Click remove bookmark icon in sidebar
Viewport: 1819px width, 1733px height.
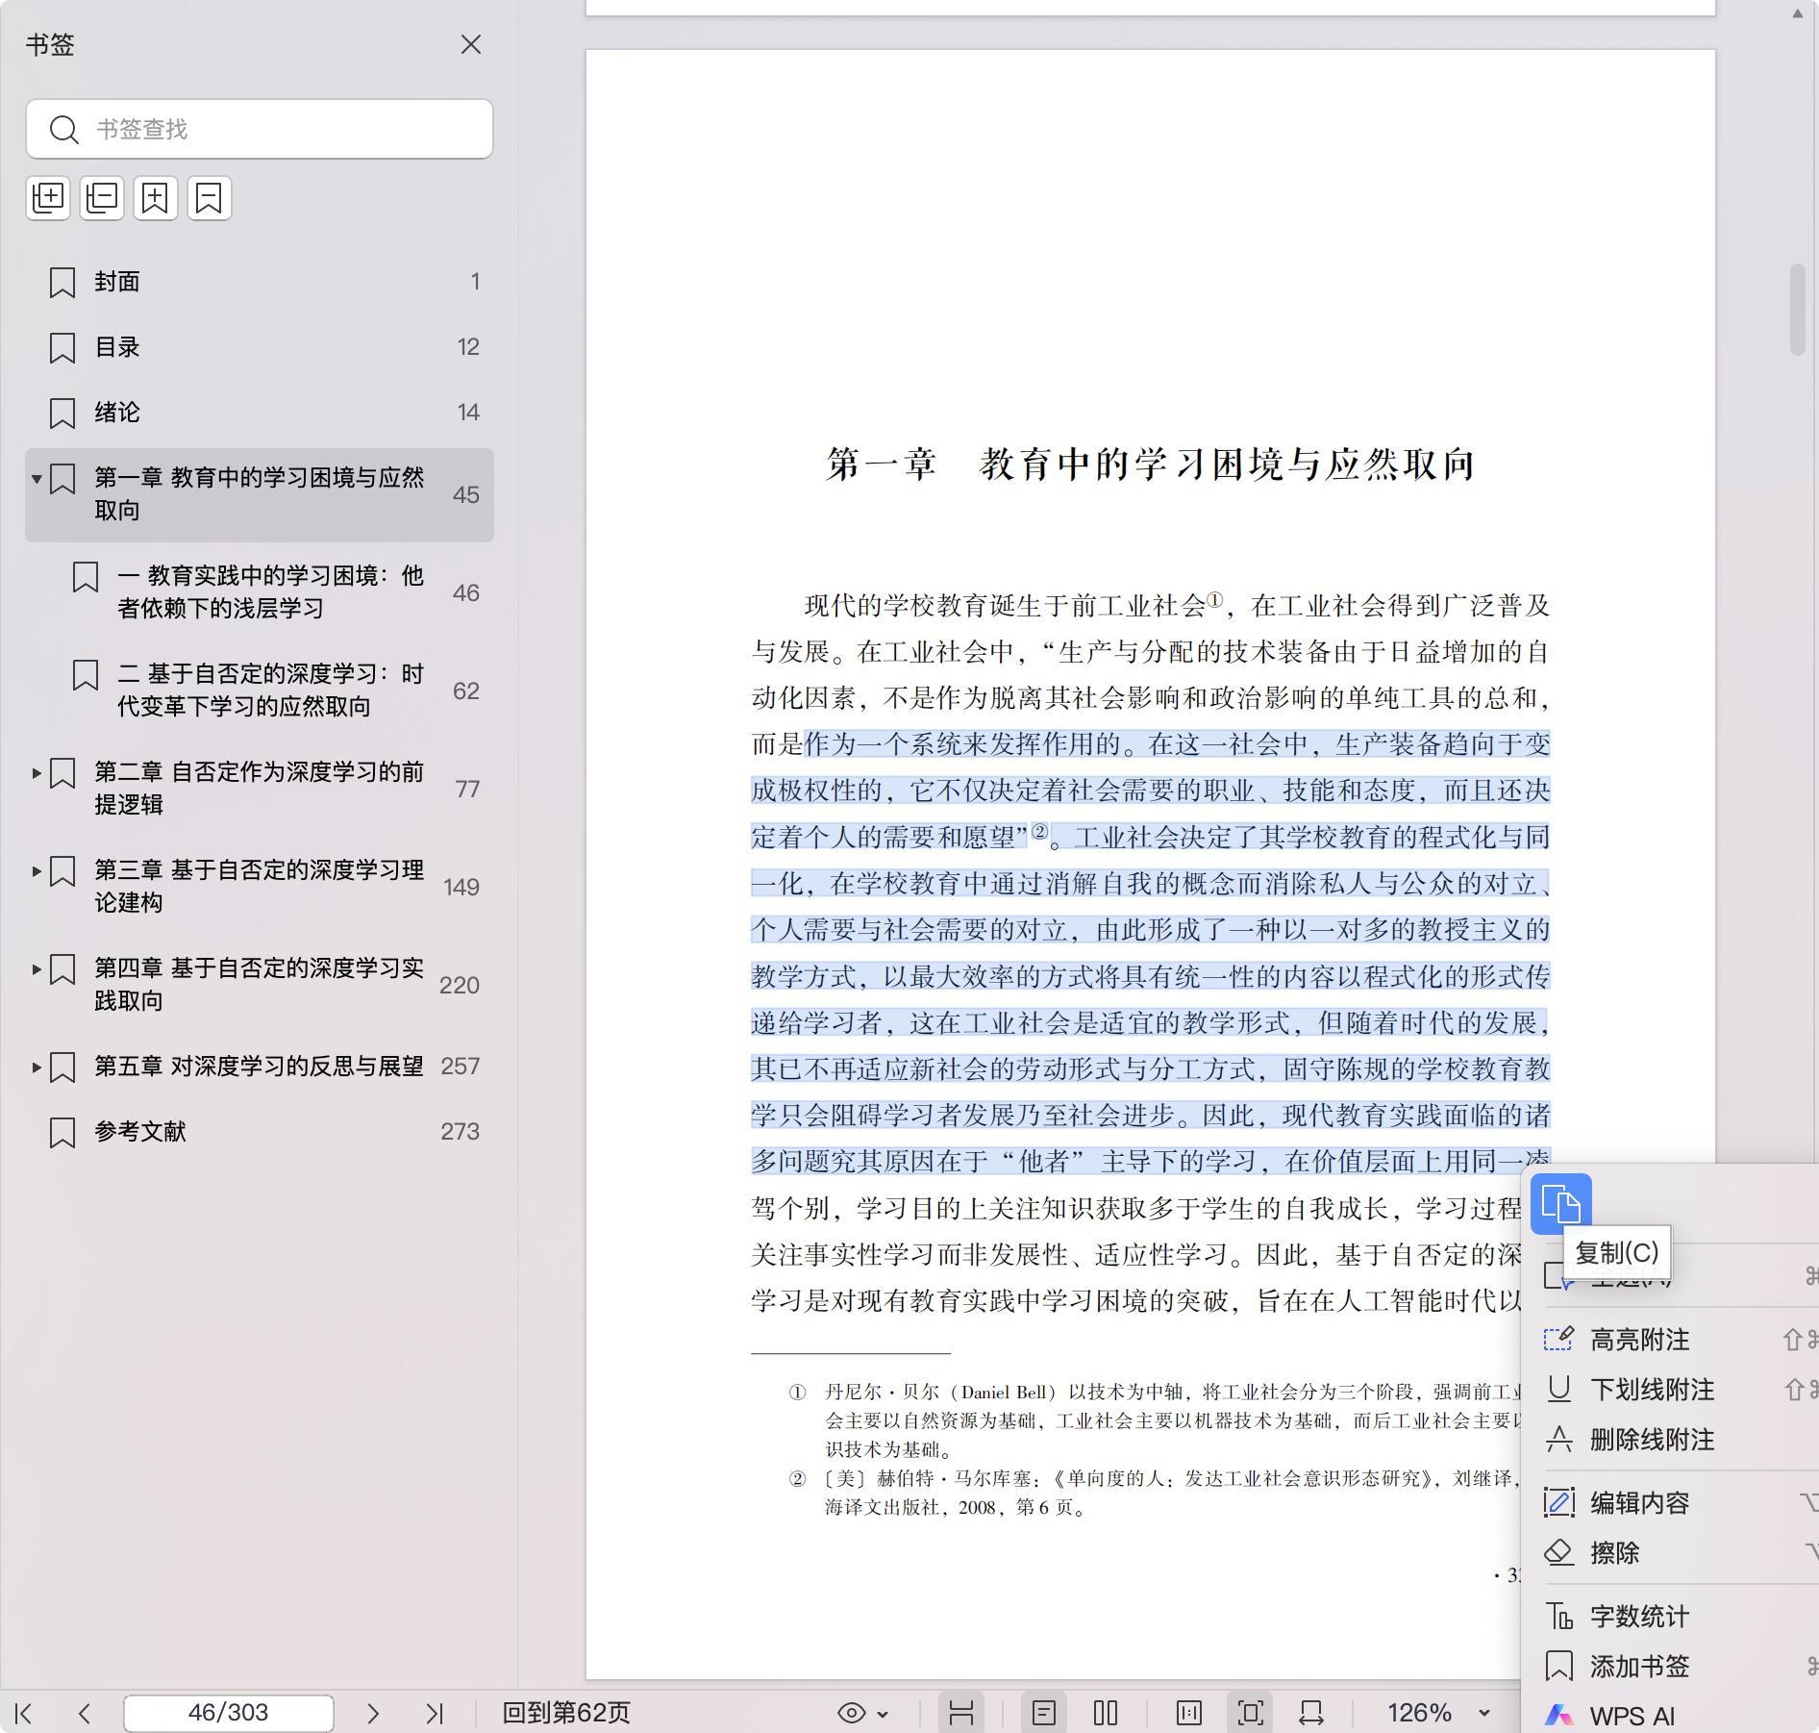(x=210, y=198)
